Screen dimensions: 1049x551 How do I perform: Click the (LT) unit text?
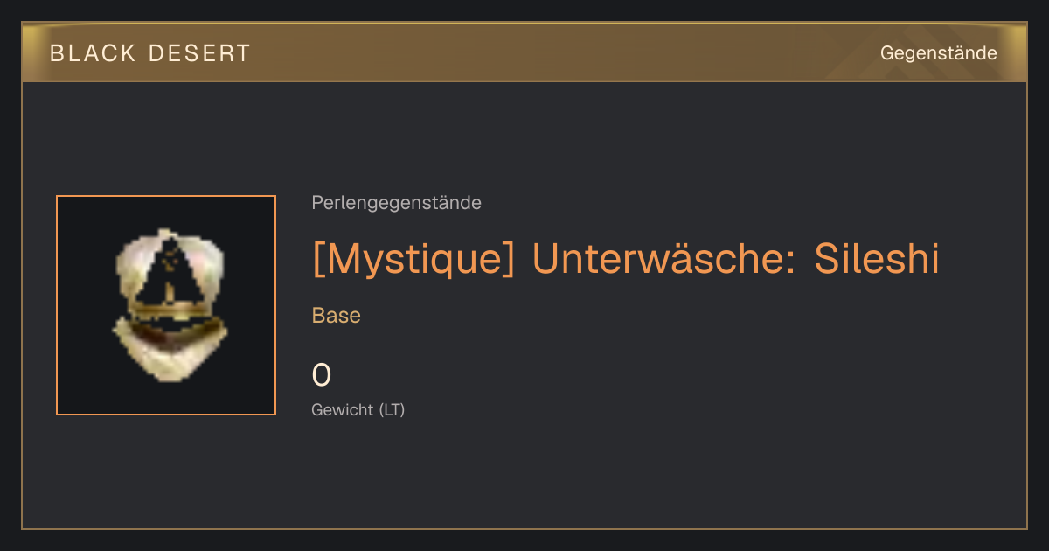(392, 409)
